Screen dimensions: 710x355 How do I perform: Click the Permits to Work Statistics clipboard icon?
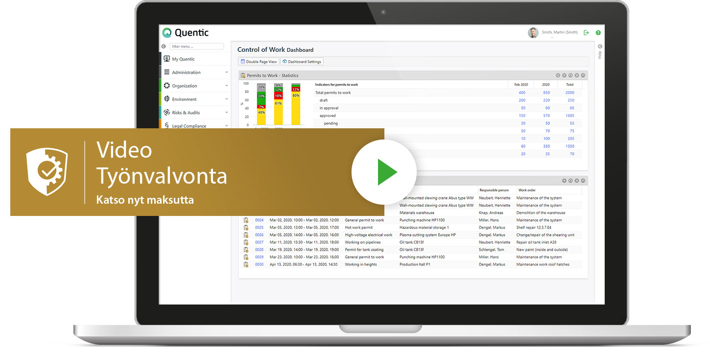243,75
